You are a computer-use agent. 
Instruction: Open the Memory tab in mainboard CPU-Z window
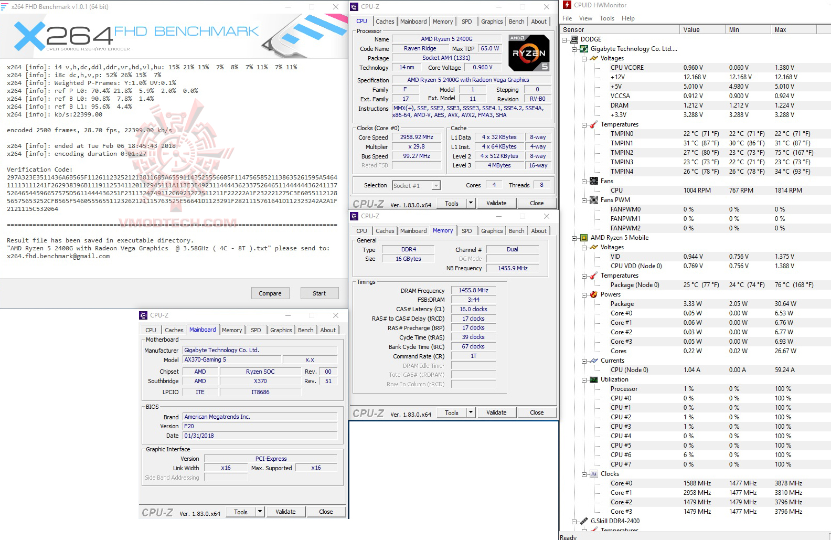click(232, 330)
